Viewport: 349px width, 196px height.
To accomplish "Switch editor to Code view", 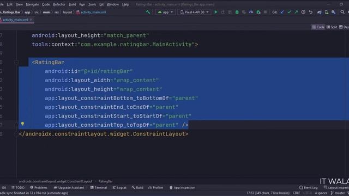I will click(x=318, y=27).
